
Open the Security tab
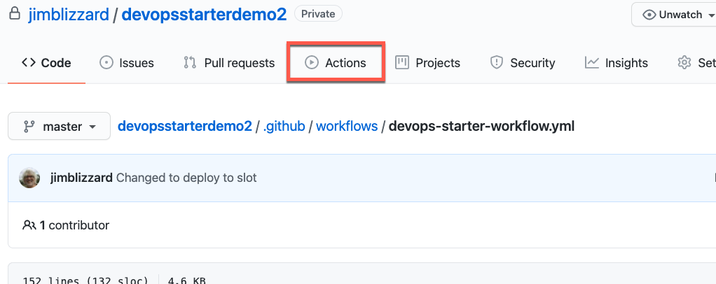(x=523, y=62)
